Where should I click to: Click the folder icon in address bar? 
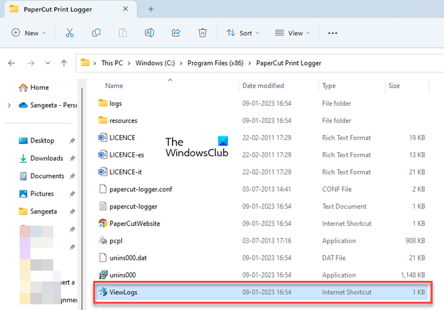click(85, 63)
